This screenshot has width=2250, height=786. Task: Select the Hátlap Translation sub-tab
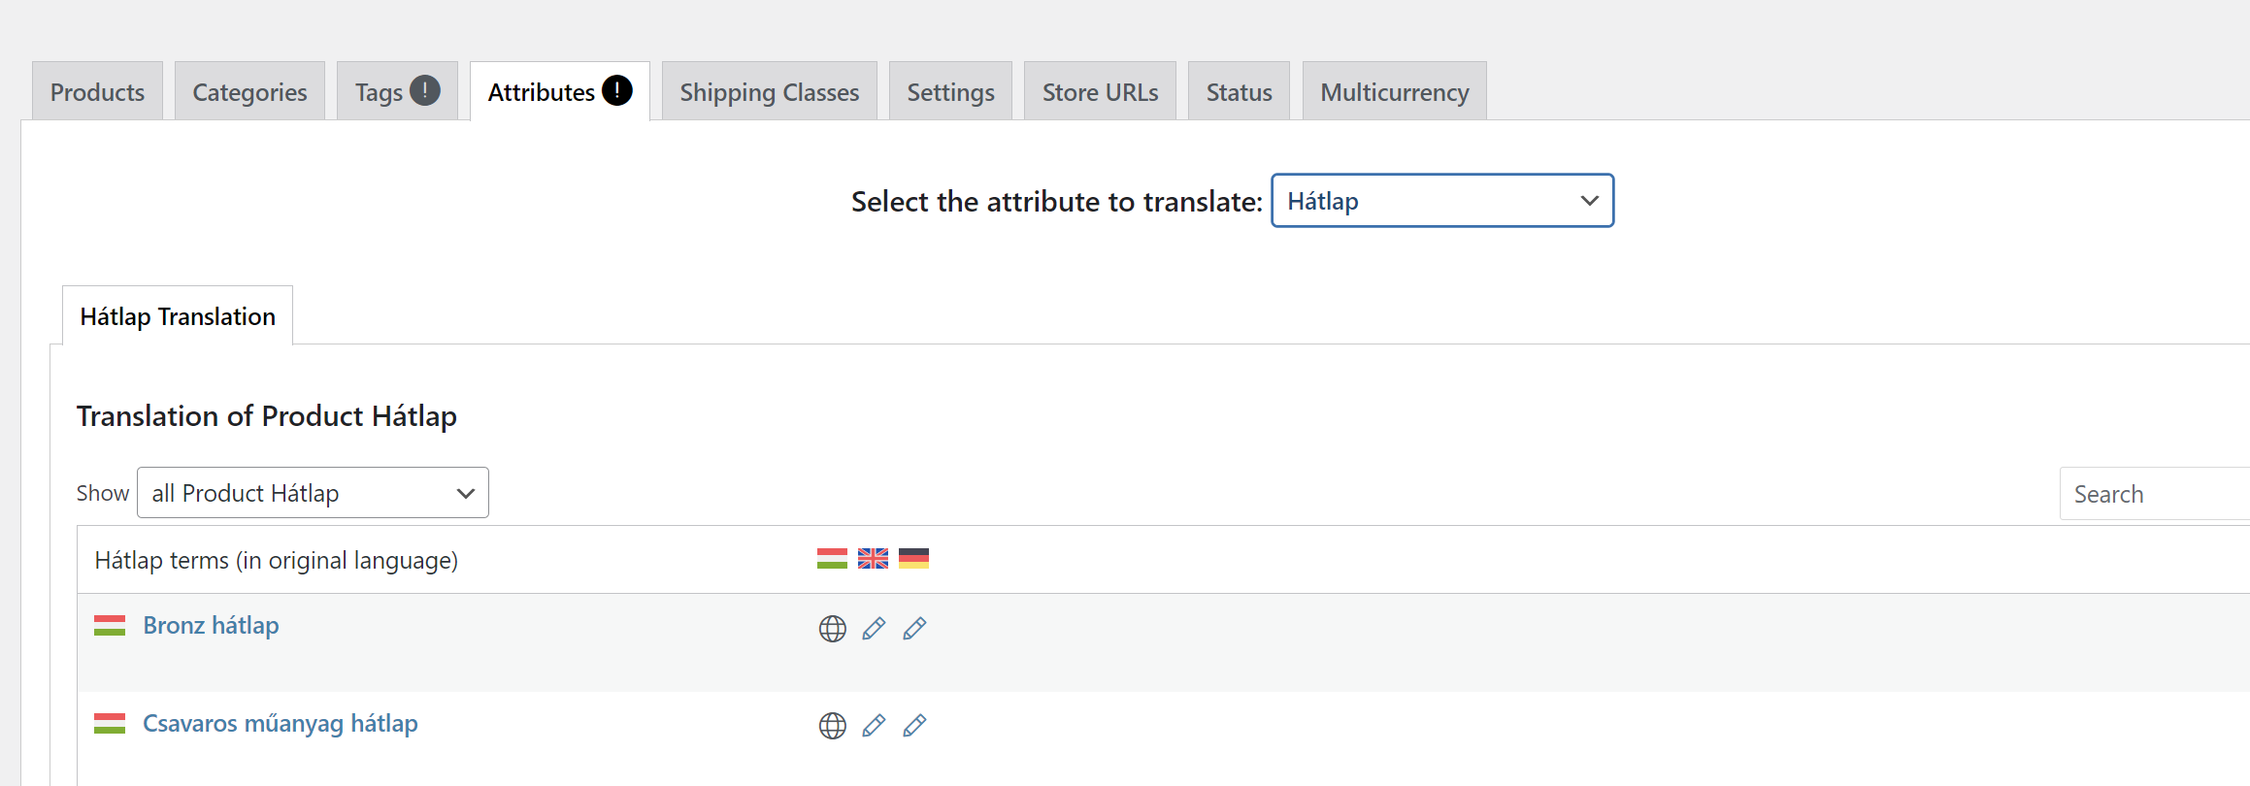tap(178, 316)
